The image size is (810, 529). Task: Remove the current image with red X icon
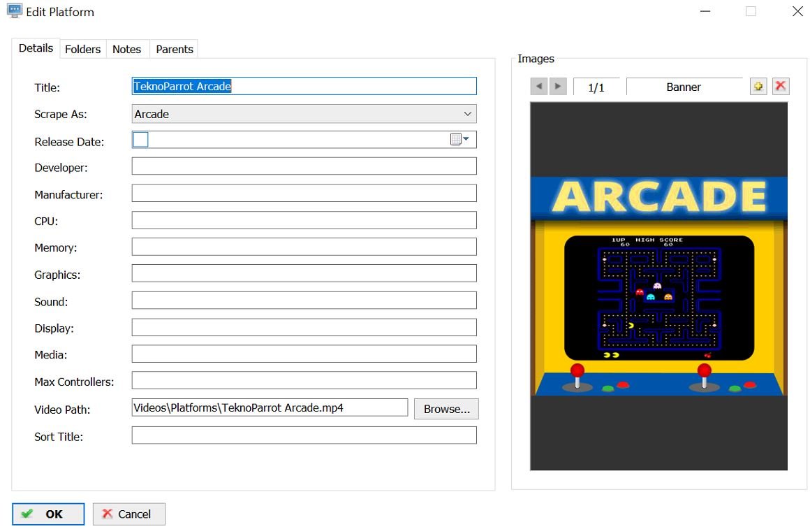coord(781,87)
